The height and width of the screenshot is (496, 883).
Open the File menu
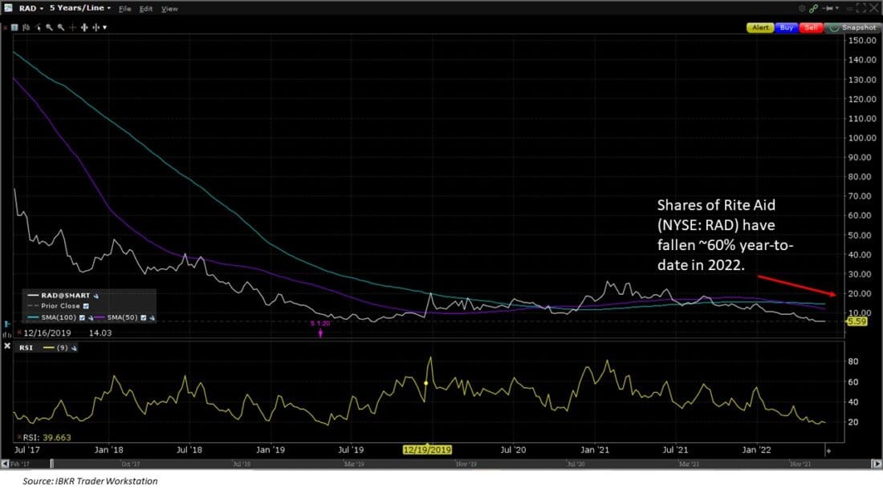[x=125, y=9]
